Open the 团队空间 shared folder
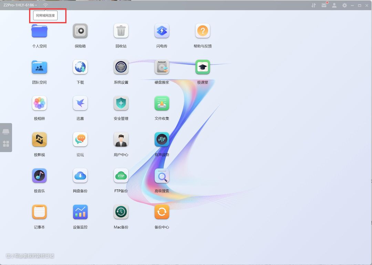 [x=39, y=67]
